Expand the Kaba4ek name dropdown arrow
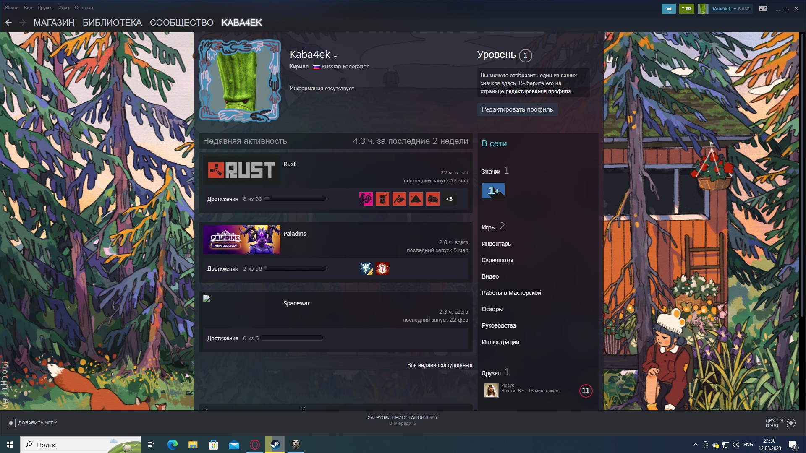The height and width of the screenshot is (453, 806). [x=335, y=56]
